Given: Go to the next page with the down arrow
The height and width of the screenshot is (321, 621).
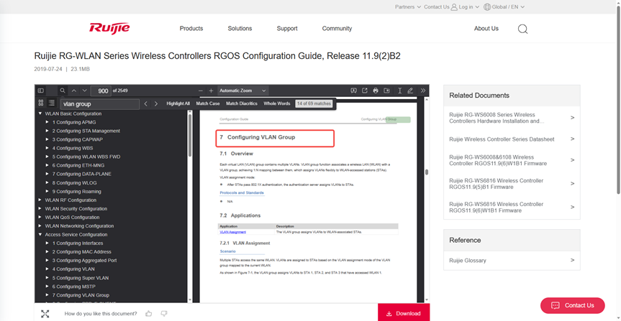Looking at the screenshot, I should pos(84,90).
